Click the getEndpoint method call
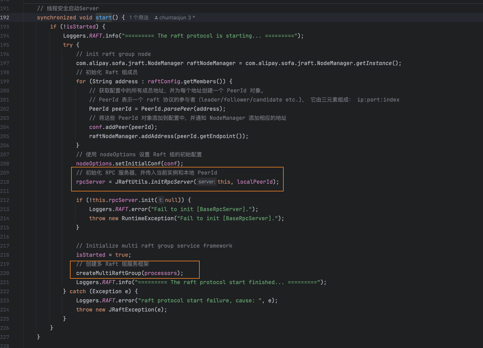483x348 pixels. click(x=218, y=136)
